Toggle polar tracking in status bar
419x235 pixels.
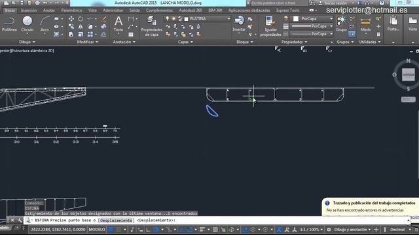tap(156, 229)
